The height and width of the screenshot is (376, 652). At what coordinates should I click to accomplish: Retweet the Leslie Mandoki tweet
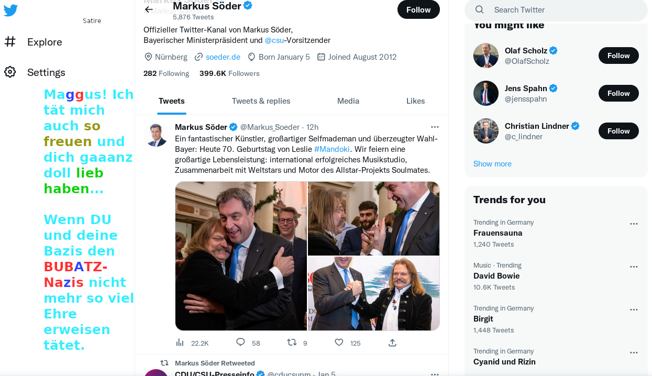pyautogui.click(x=292, y=342)
